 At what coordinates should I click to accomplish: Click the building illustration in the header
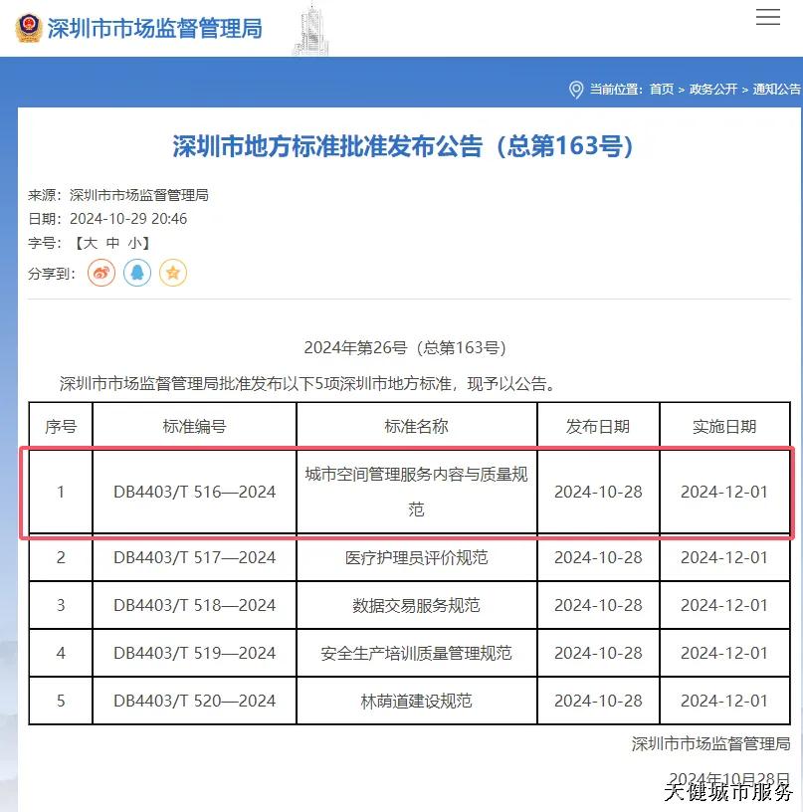point(310,30)
